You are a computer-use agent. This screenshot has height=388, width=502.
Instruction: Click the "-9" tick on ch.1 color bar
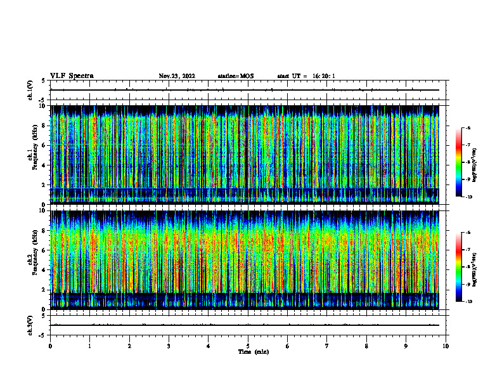pos(468,179)
